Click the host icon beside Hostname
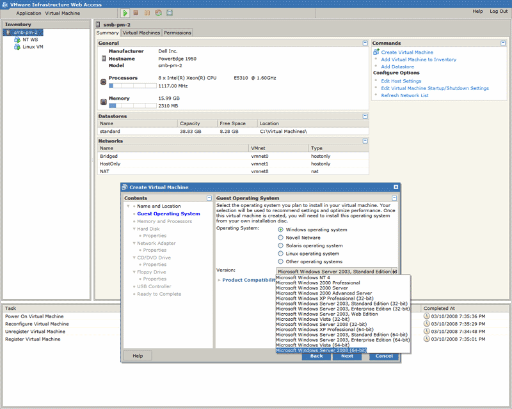The image size is (512, 409). (104, 58)
